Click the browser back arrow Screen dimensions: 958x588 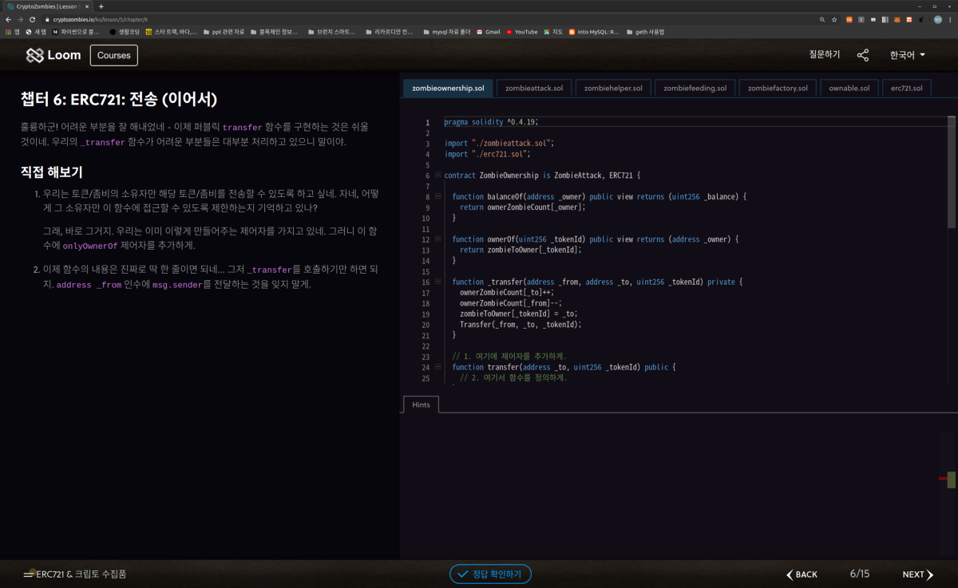pyautogui.click(x=9, y=19)
